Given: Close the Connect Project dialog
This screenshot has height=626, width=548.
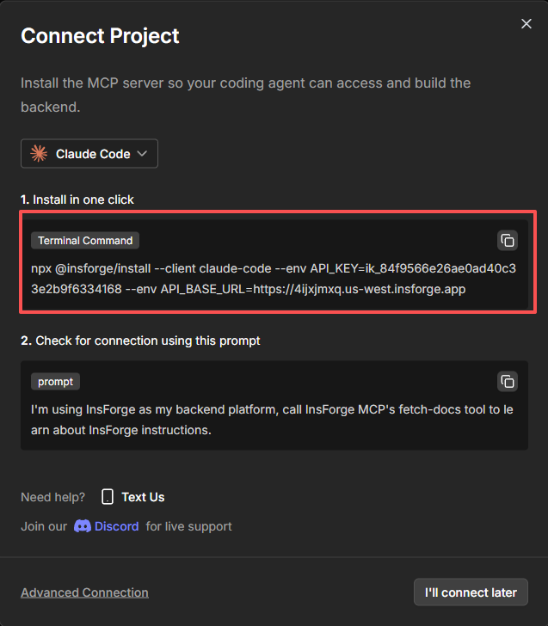Looking at the screenshot, I should [526, 24].
